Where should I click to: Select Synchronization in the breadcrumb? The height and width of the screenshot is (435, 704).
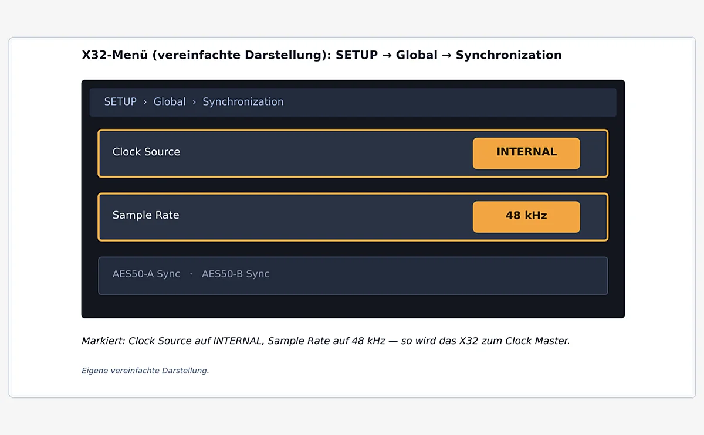coord(243,102)
